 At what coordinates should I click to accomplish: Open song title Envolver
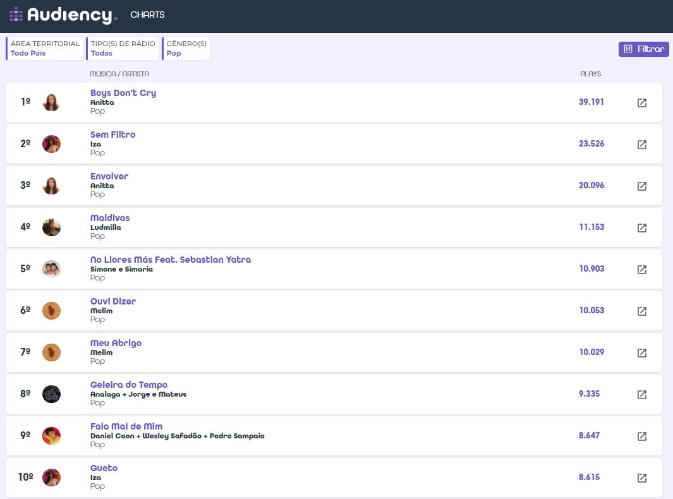point(109,176)
